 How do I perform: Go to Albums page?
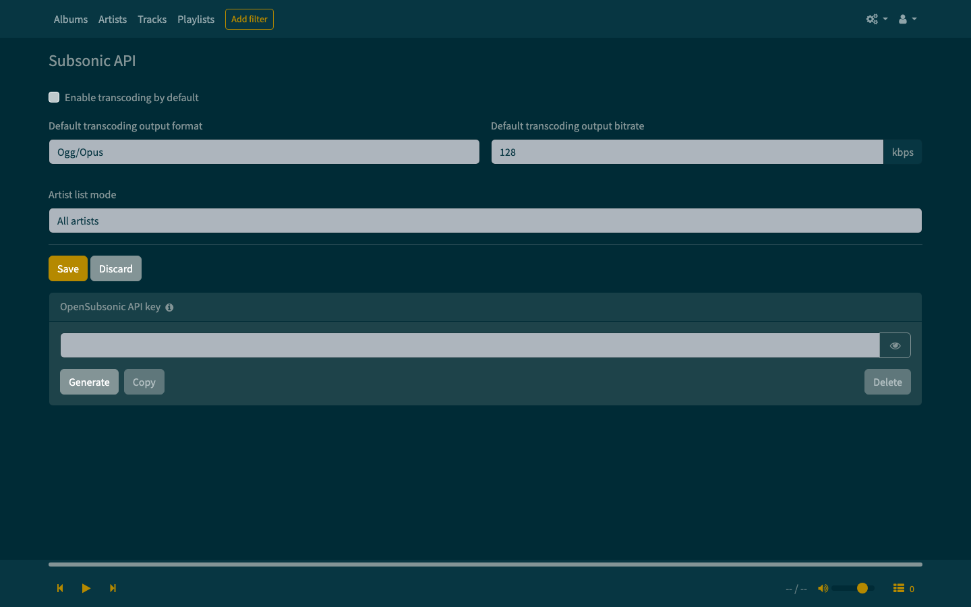tap(71, 19)
